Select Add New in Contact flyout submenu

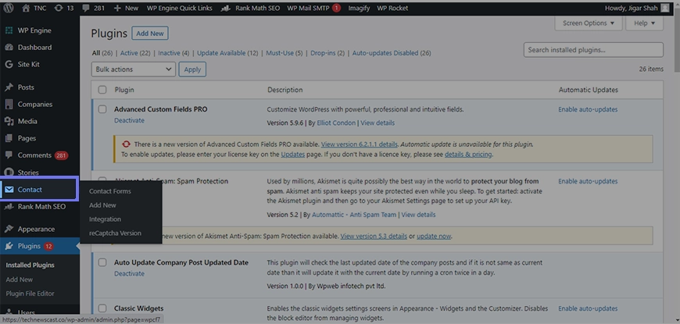click(102, 205)
